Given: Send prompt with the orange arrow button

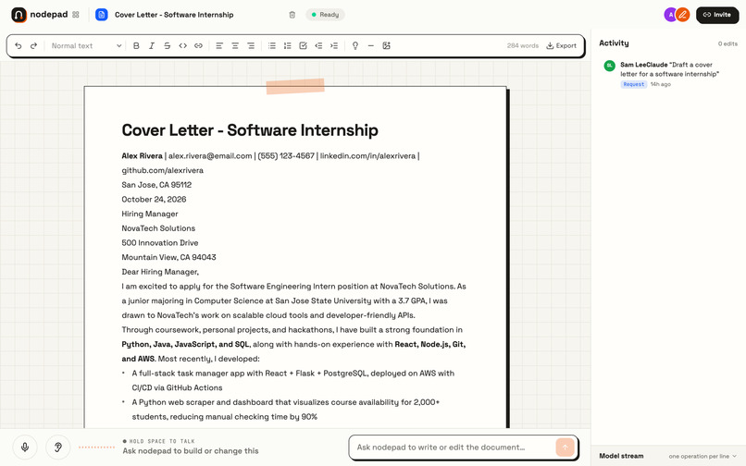Looking at the screenshot, I should click(x=565, y=448).
